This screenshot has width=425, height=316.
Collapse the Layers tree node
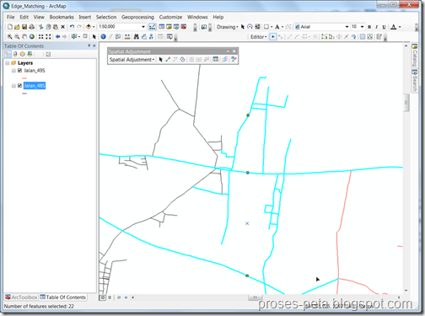(8, 63)
